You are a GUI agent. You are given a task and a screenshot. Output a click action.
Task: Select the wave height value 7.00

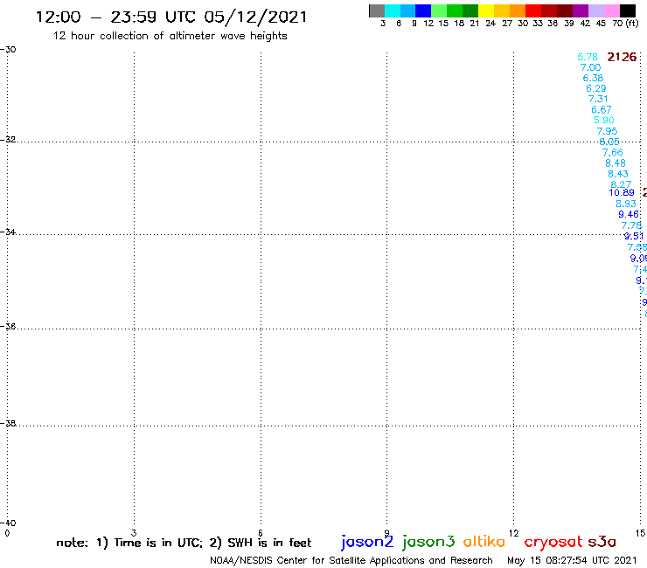click(590, 67)
